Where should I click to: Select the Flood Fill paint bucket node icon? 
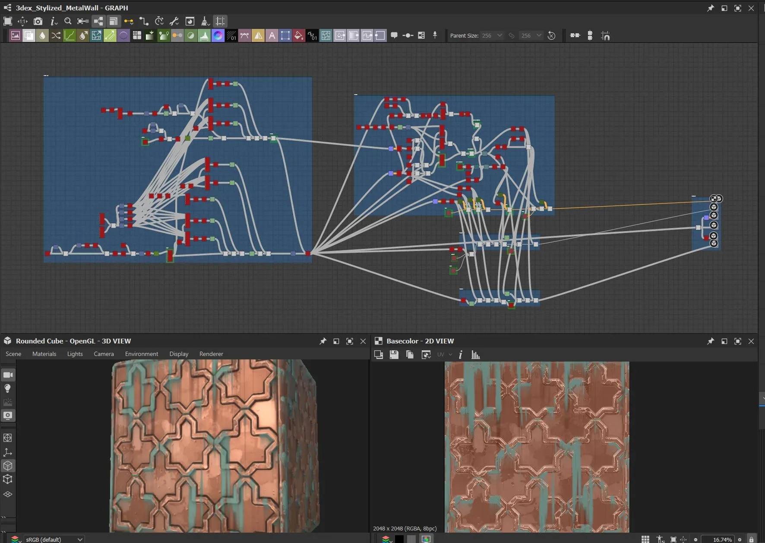pos(299,35)
